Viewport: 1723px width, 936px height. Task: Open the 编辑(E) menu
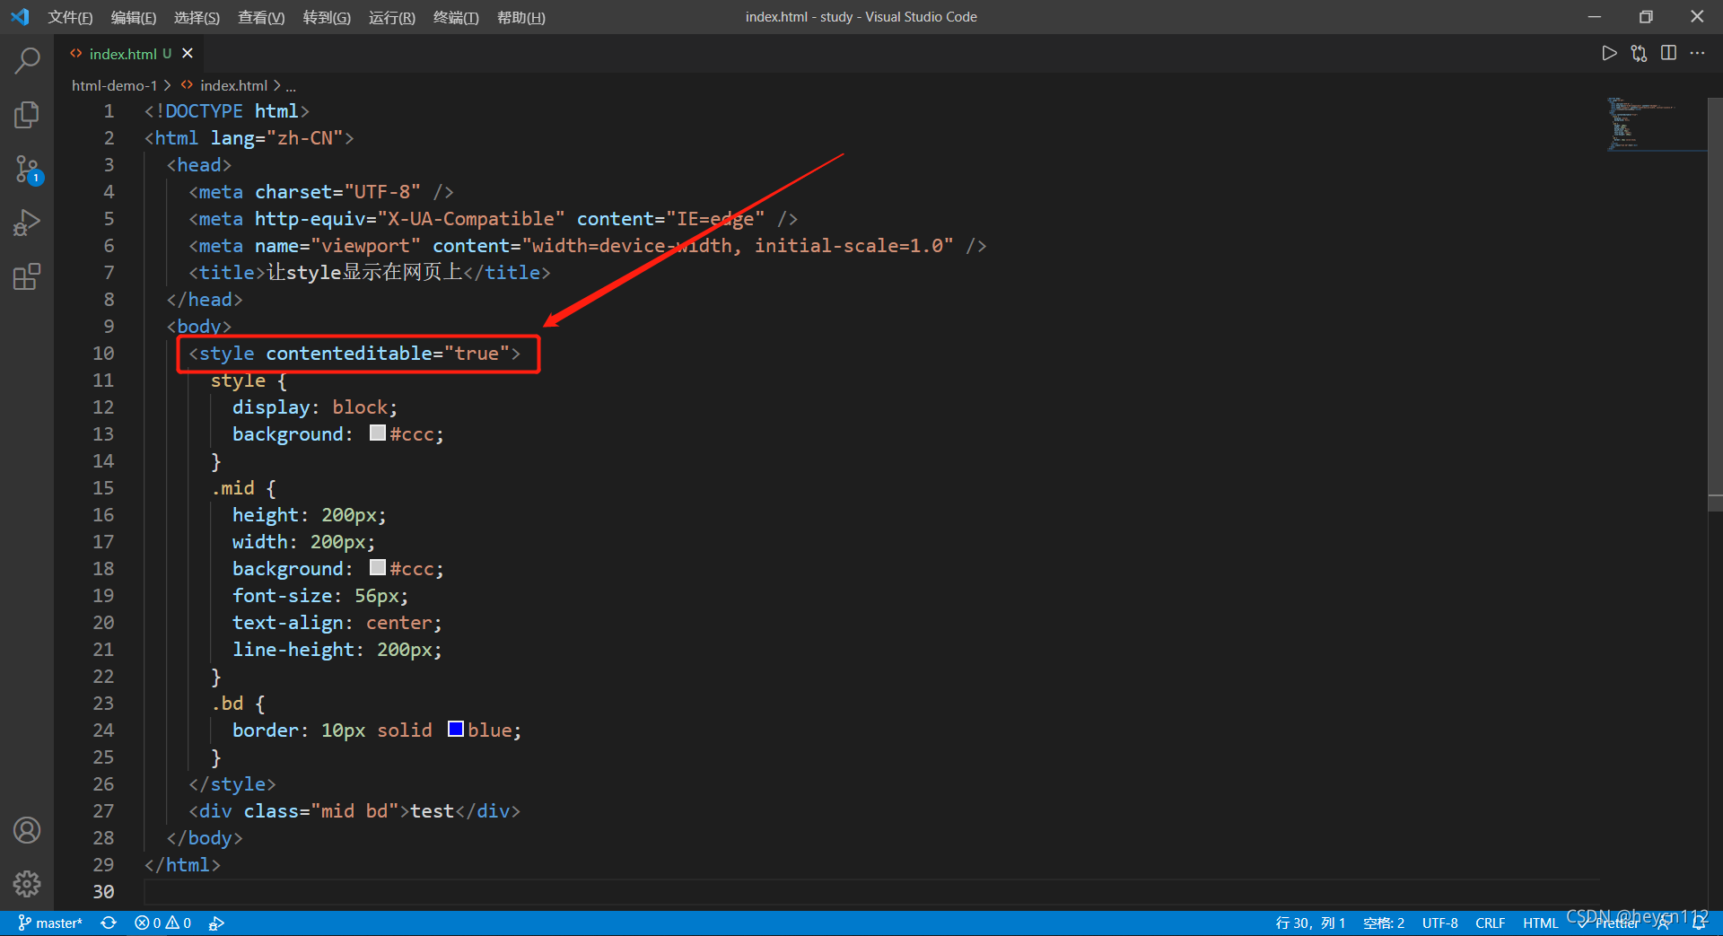(x=133, y=17)
